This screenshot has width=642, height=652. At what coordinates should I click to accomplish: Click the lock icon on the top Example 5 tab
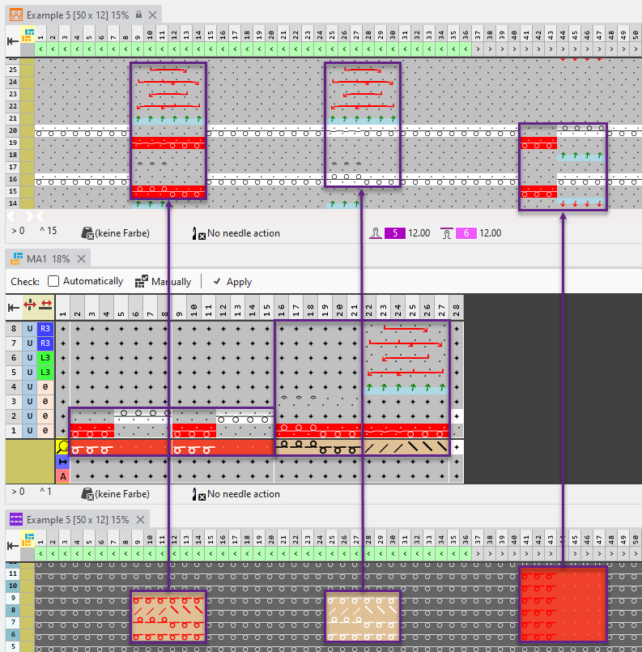tap(138, 15)
